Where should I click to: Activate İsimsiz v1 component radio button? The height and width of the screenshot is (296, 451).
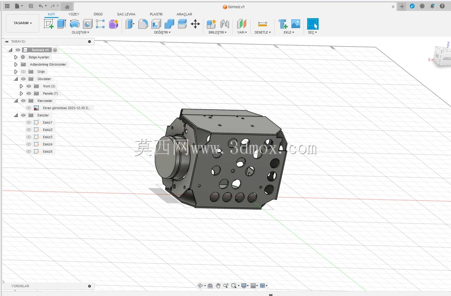tap(55, 50)
